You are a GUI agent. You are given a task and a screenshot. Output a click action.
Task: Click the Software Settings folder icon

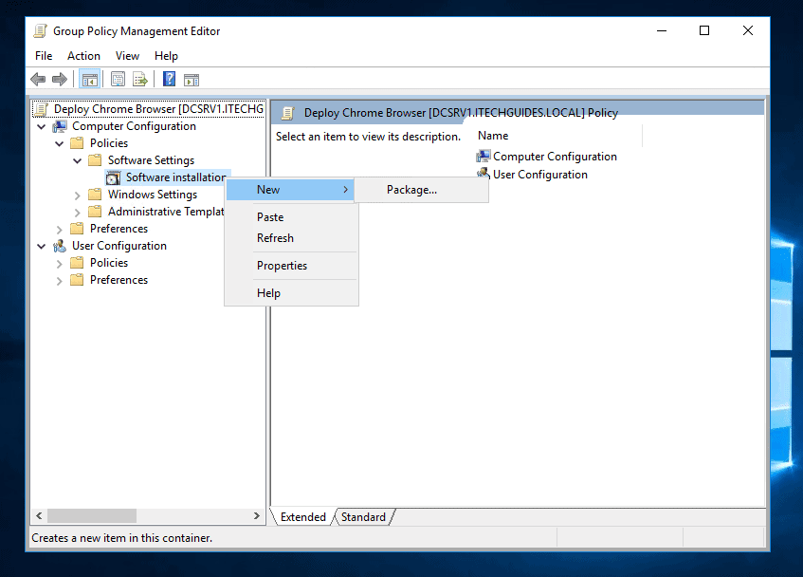click(x=95, y=160)
